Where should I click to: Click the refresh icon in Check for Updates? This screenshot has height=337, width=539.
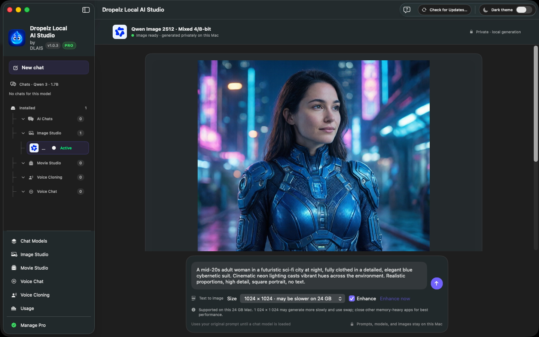[424, 10]
